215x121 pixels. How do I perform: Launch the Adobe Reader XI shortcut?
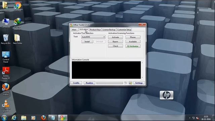(x=6, y=73)
